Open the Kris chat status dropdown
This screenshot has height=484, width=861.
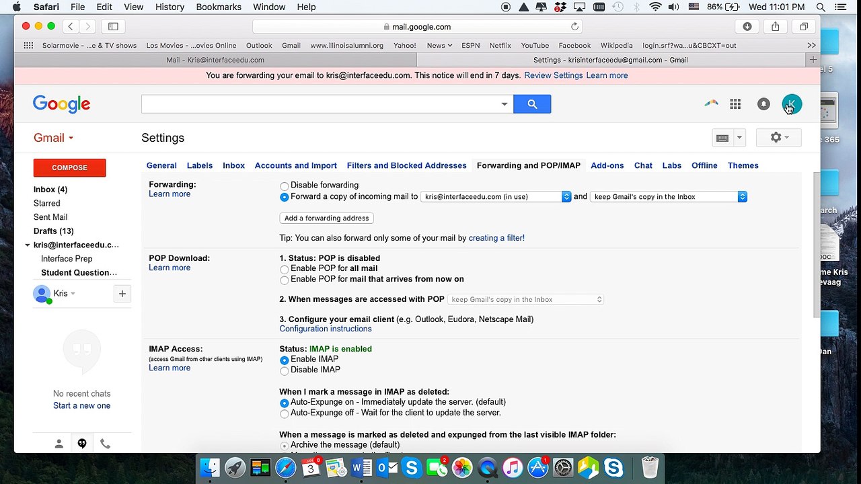pos(73,294)
